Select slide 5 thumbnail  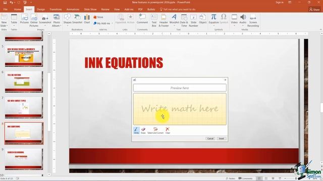tap(24, 56)
